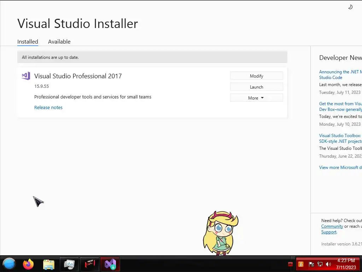Open File Explorer from the taskbar

click(x=48, y=264)
